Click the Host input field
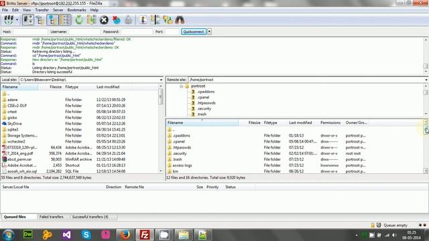This screenshot has height=241, width=429. coord(30,31)
